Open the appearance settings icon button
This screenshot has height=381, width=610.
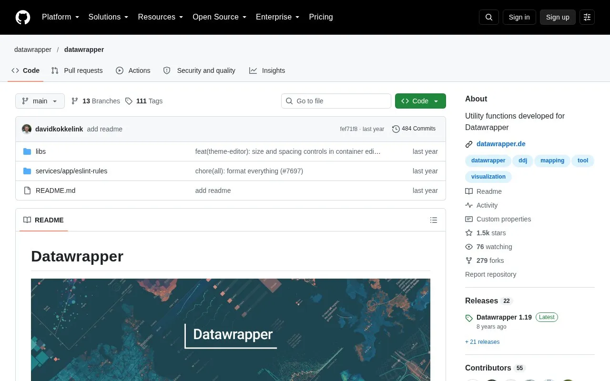pyautogui.click(x=587, y=17)
